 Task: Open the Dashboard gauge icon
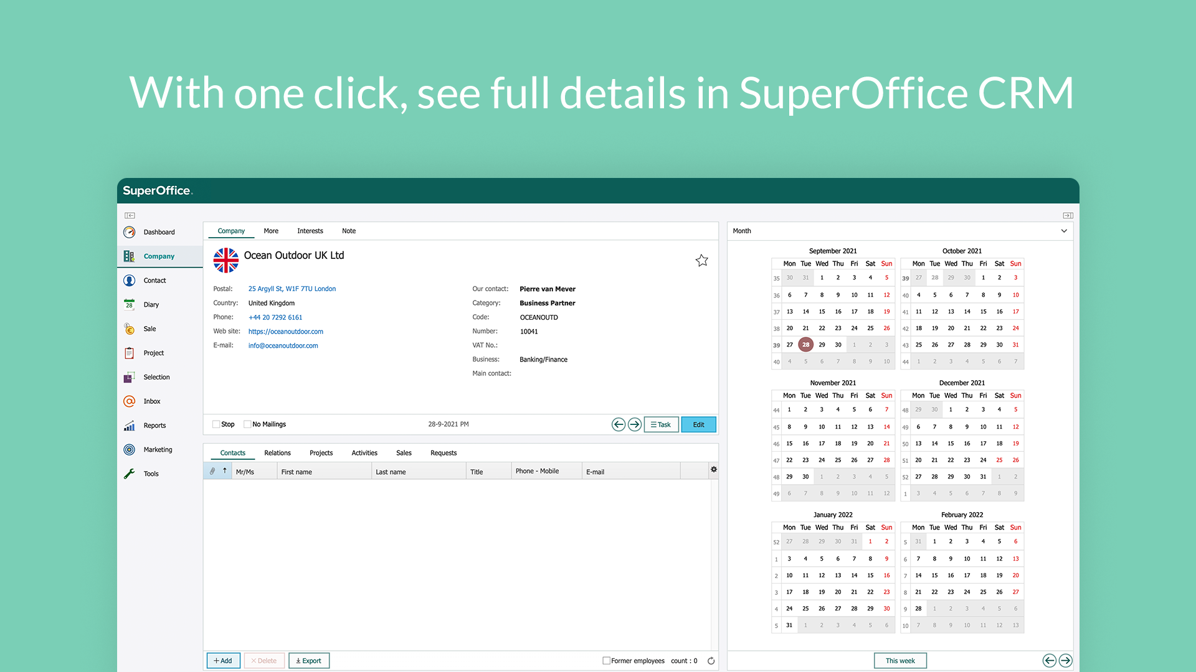129,232
